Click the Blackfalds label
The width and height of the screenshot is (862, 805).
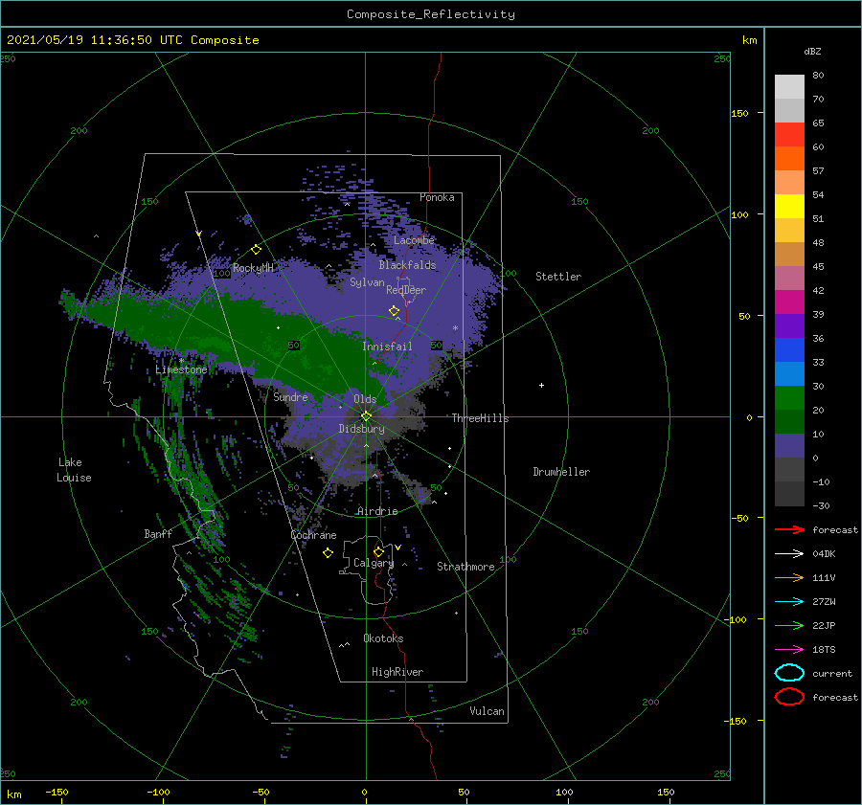tap(407, 265)
